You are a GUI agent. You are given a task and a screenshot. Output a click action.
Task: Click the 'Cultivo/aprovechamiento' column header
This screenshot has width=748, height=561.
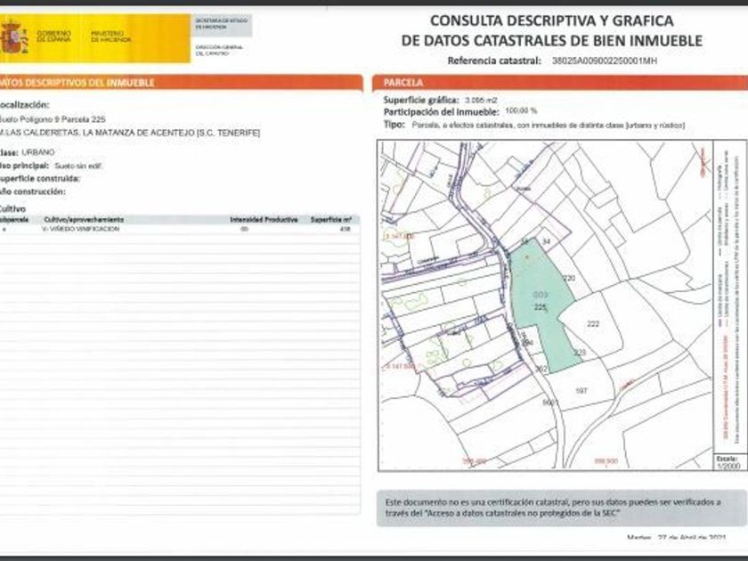pyautogui.click(x=84, y=219)
